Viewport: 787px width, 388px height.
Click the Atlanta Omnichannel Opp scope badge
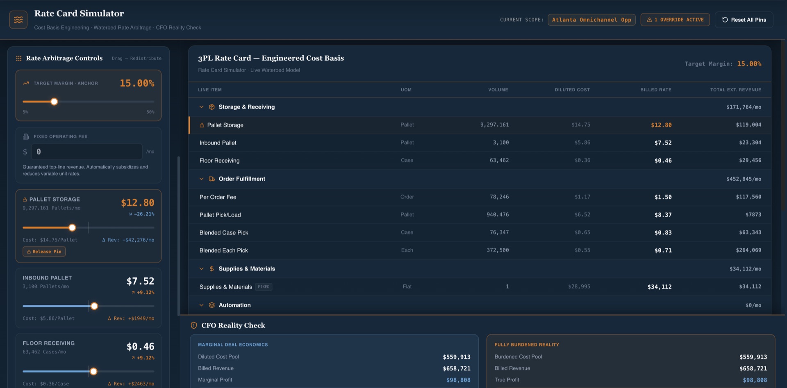pyautogui.click(x=591, y=20)
